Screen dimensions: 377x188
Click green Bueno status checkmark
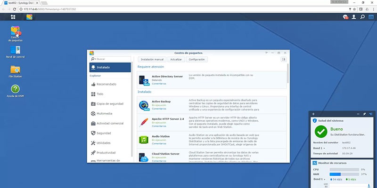321,132
